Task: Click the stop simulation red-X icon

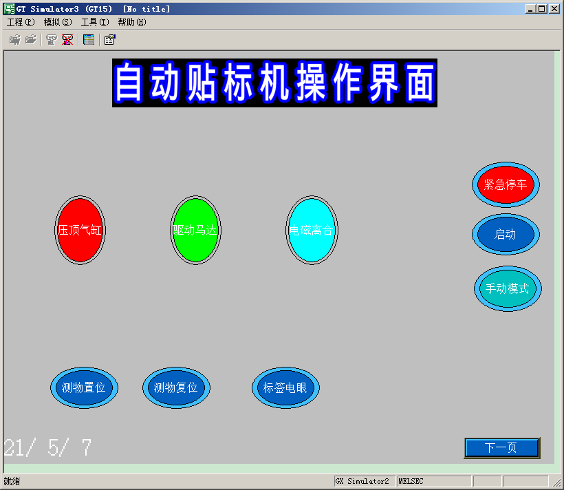Action: tap(67, 40)
